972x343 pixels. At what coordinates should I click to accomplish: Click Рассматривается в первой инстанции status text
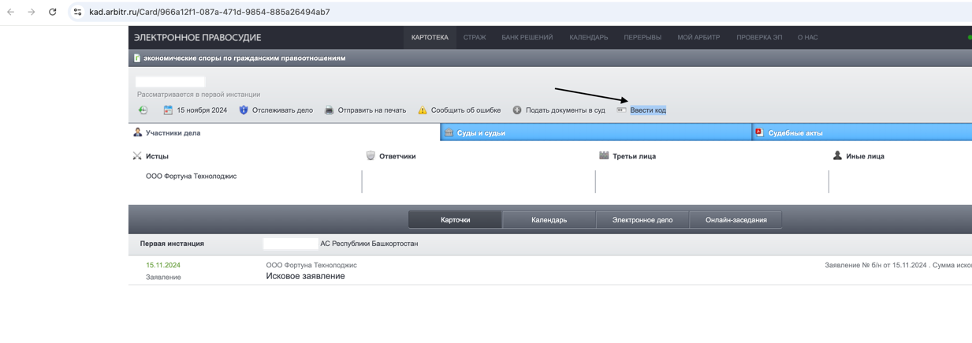coord(199,95)
